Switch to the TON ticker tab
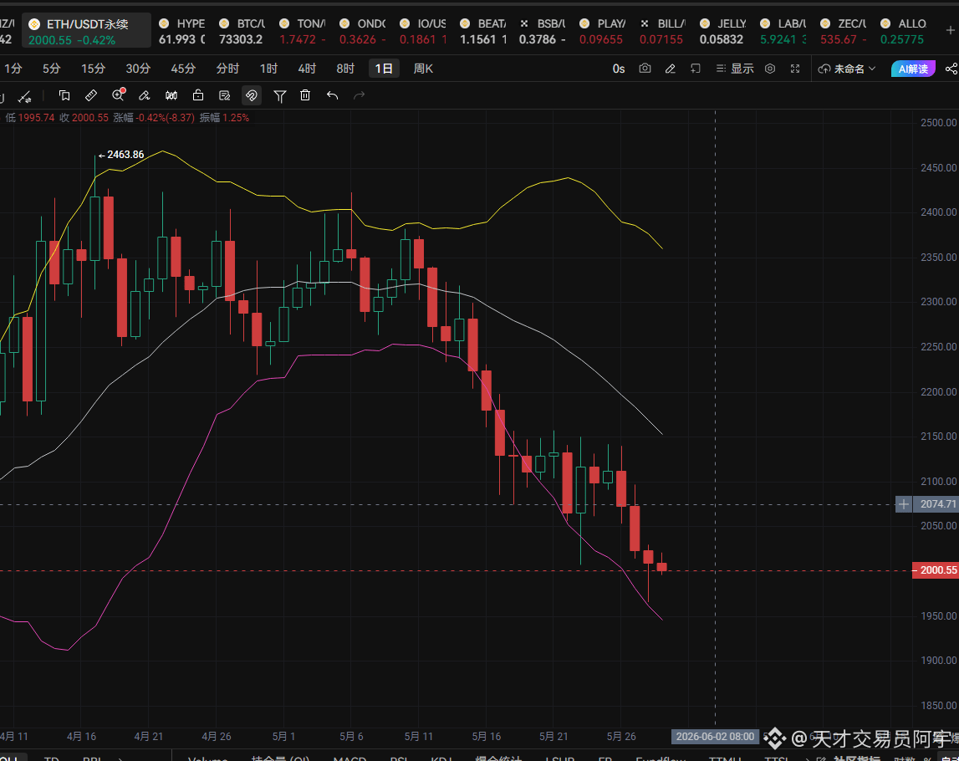959x761 pixels. (302, 31)
